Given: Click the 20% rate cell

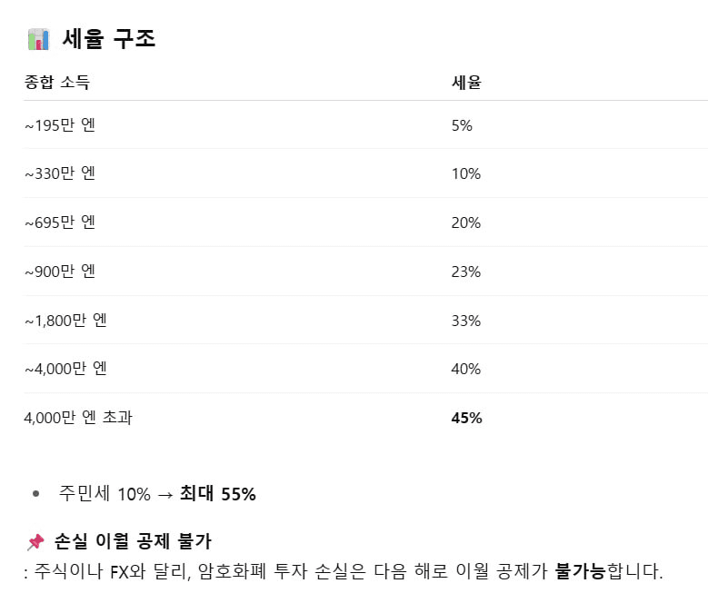Looking at the screenshot, I should 465,222.
